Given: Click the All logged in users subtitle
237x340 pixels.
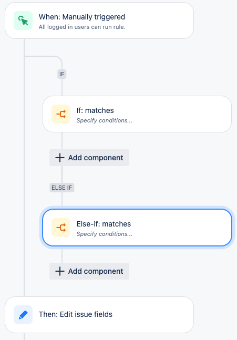Looking at the screenshot, I should pyautogui.click(x=82, y=27).
